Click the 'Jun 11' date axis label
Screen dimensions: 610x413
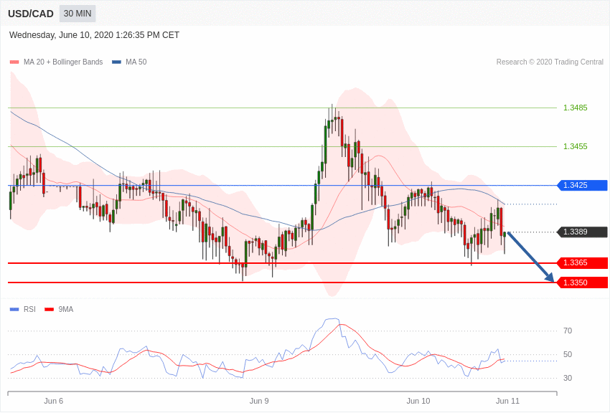[507, 401]
